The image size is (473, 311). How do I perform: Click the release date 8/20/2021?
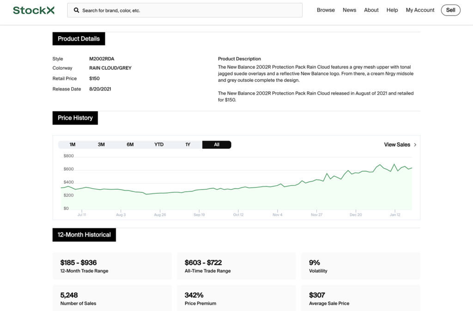(100, 89)
